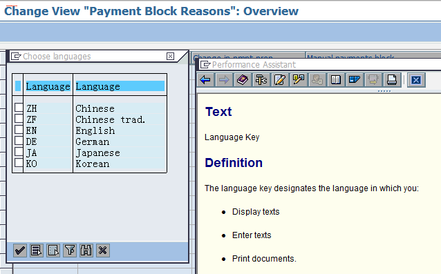
Task: Tick the ZF Chinese trad. checkbox
Action: [x=19, y=118]
